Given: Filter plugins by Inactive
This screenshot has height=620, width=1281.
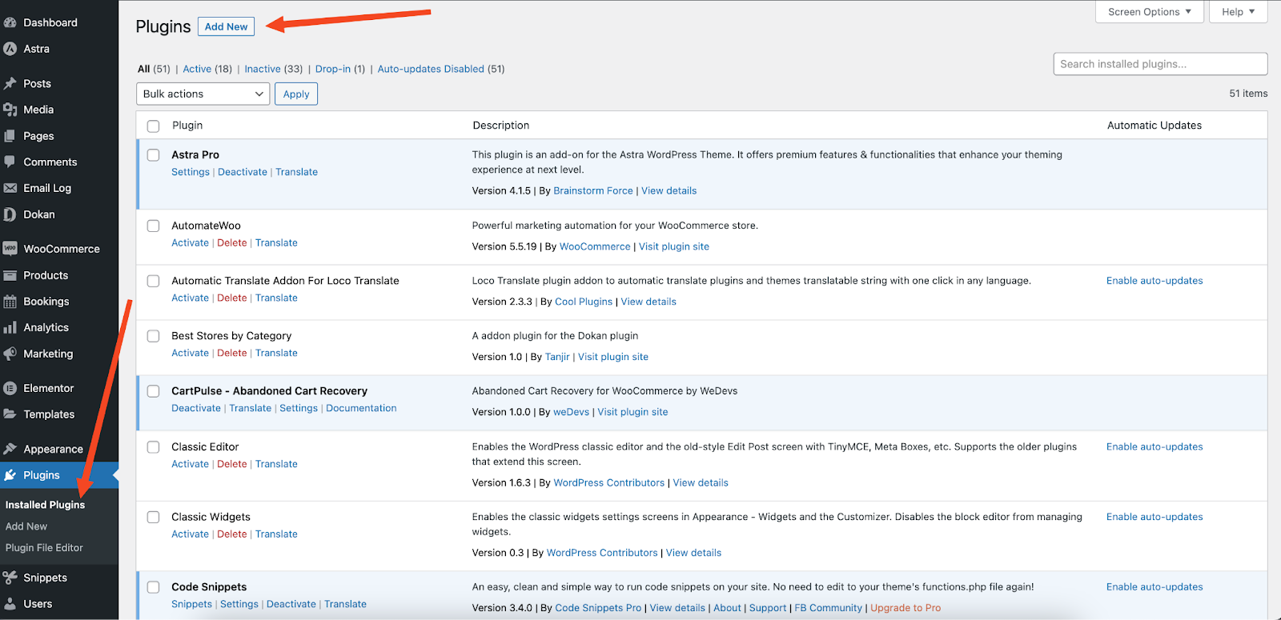Looking at the screenshot, I should tap(263, 69).
